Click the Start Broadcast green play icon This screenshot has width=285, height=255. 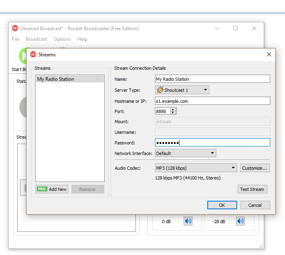(x=23, y=55)
